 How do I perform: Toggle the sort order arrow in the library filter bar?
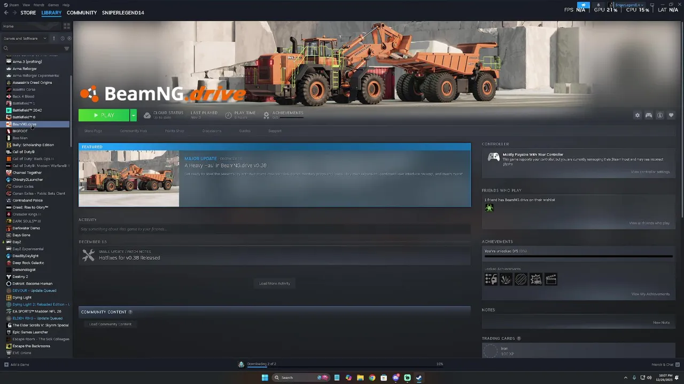click(x=53, y=38)
